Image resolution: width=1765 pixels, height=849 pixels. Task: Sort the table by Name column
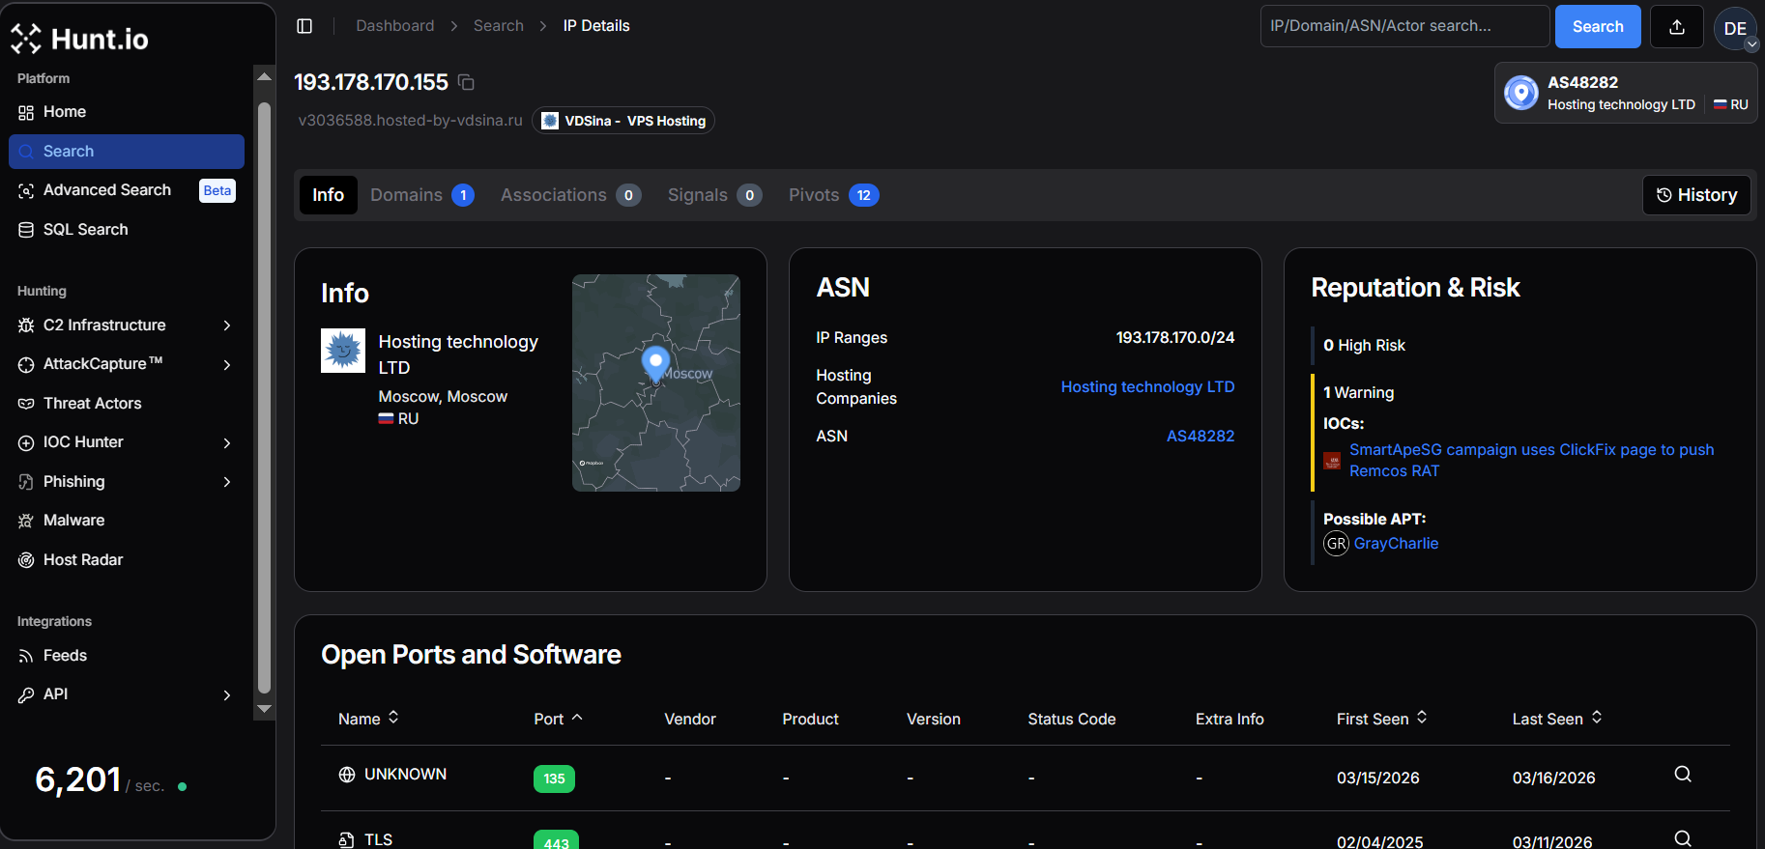tap(368, 719)
